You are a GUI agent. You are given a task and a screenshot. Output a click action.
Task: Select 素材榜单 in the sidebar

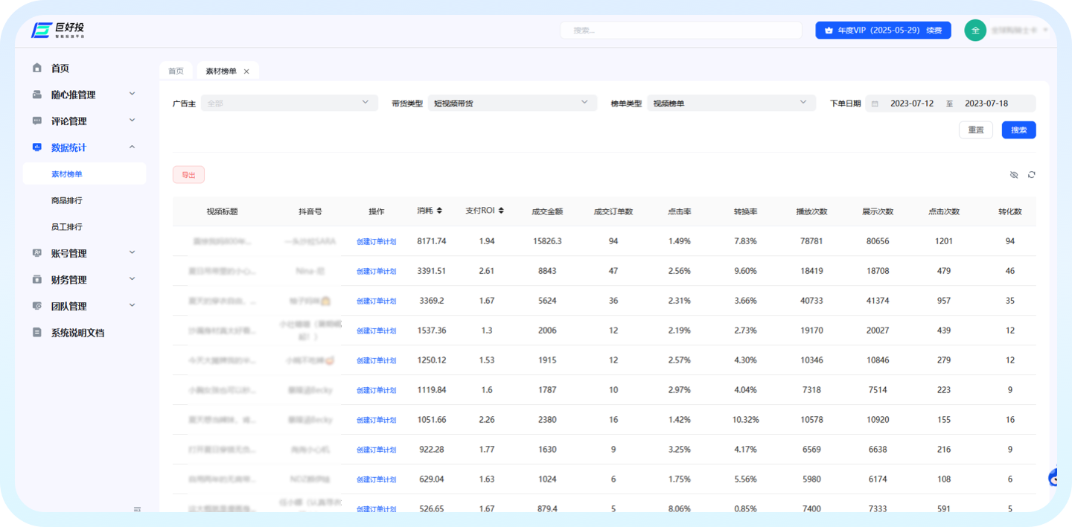pyautogui.click(x=84, y=174)
